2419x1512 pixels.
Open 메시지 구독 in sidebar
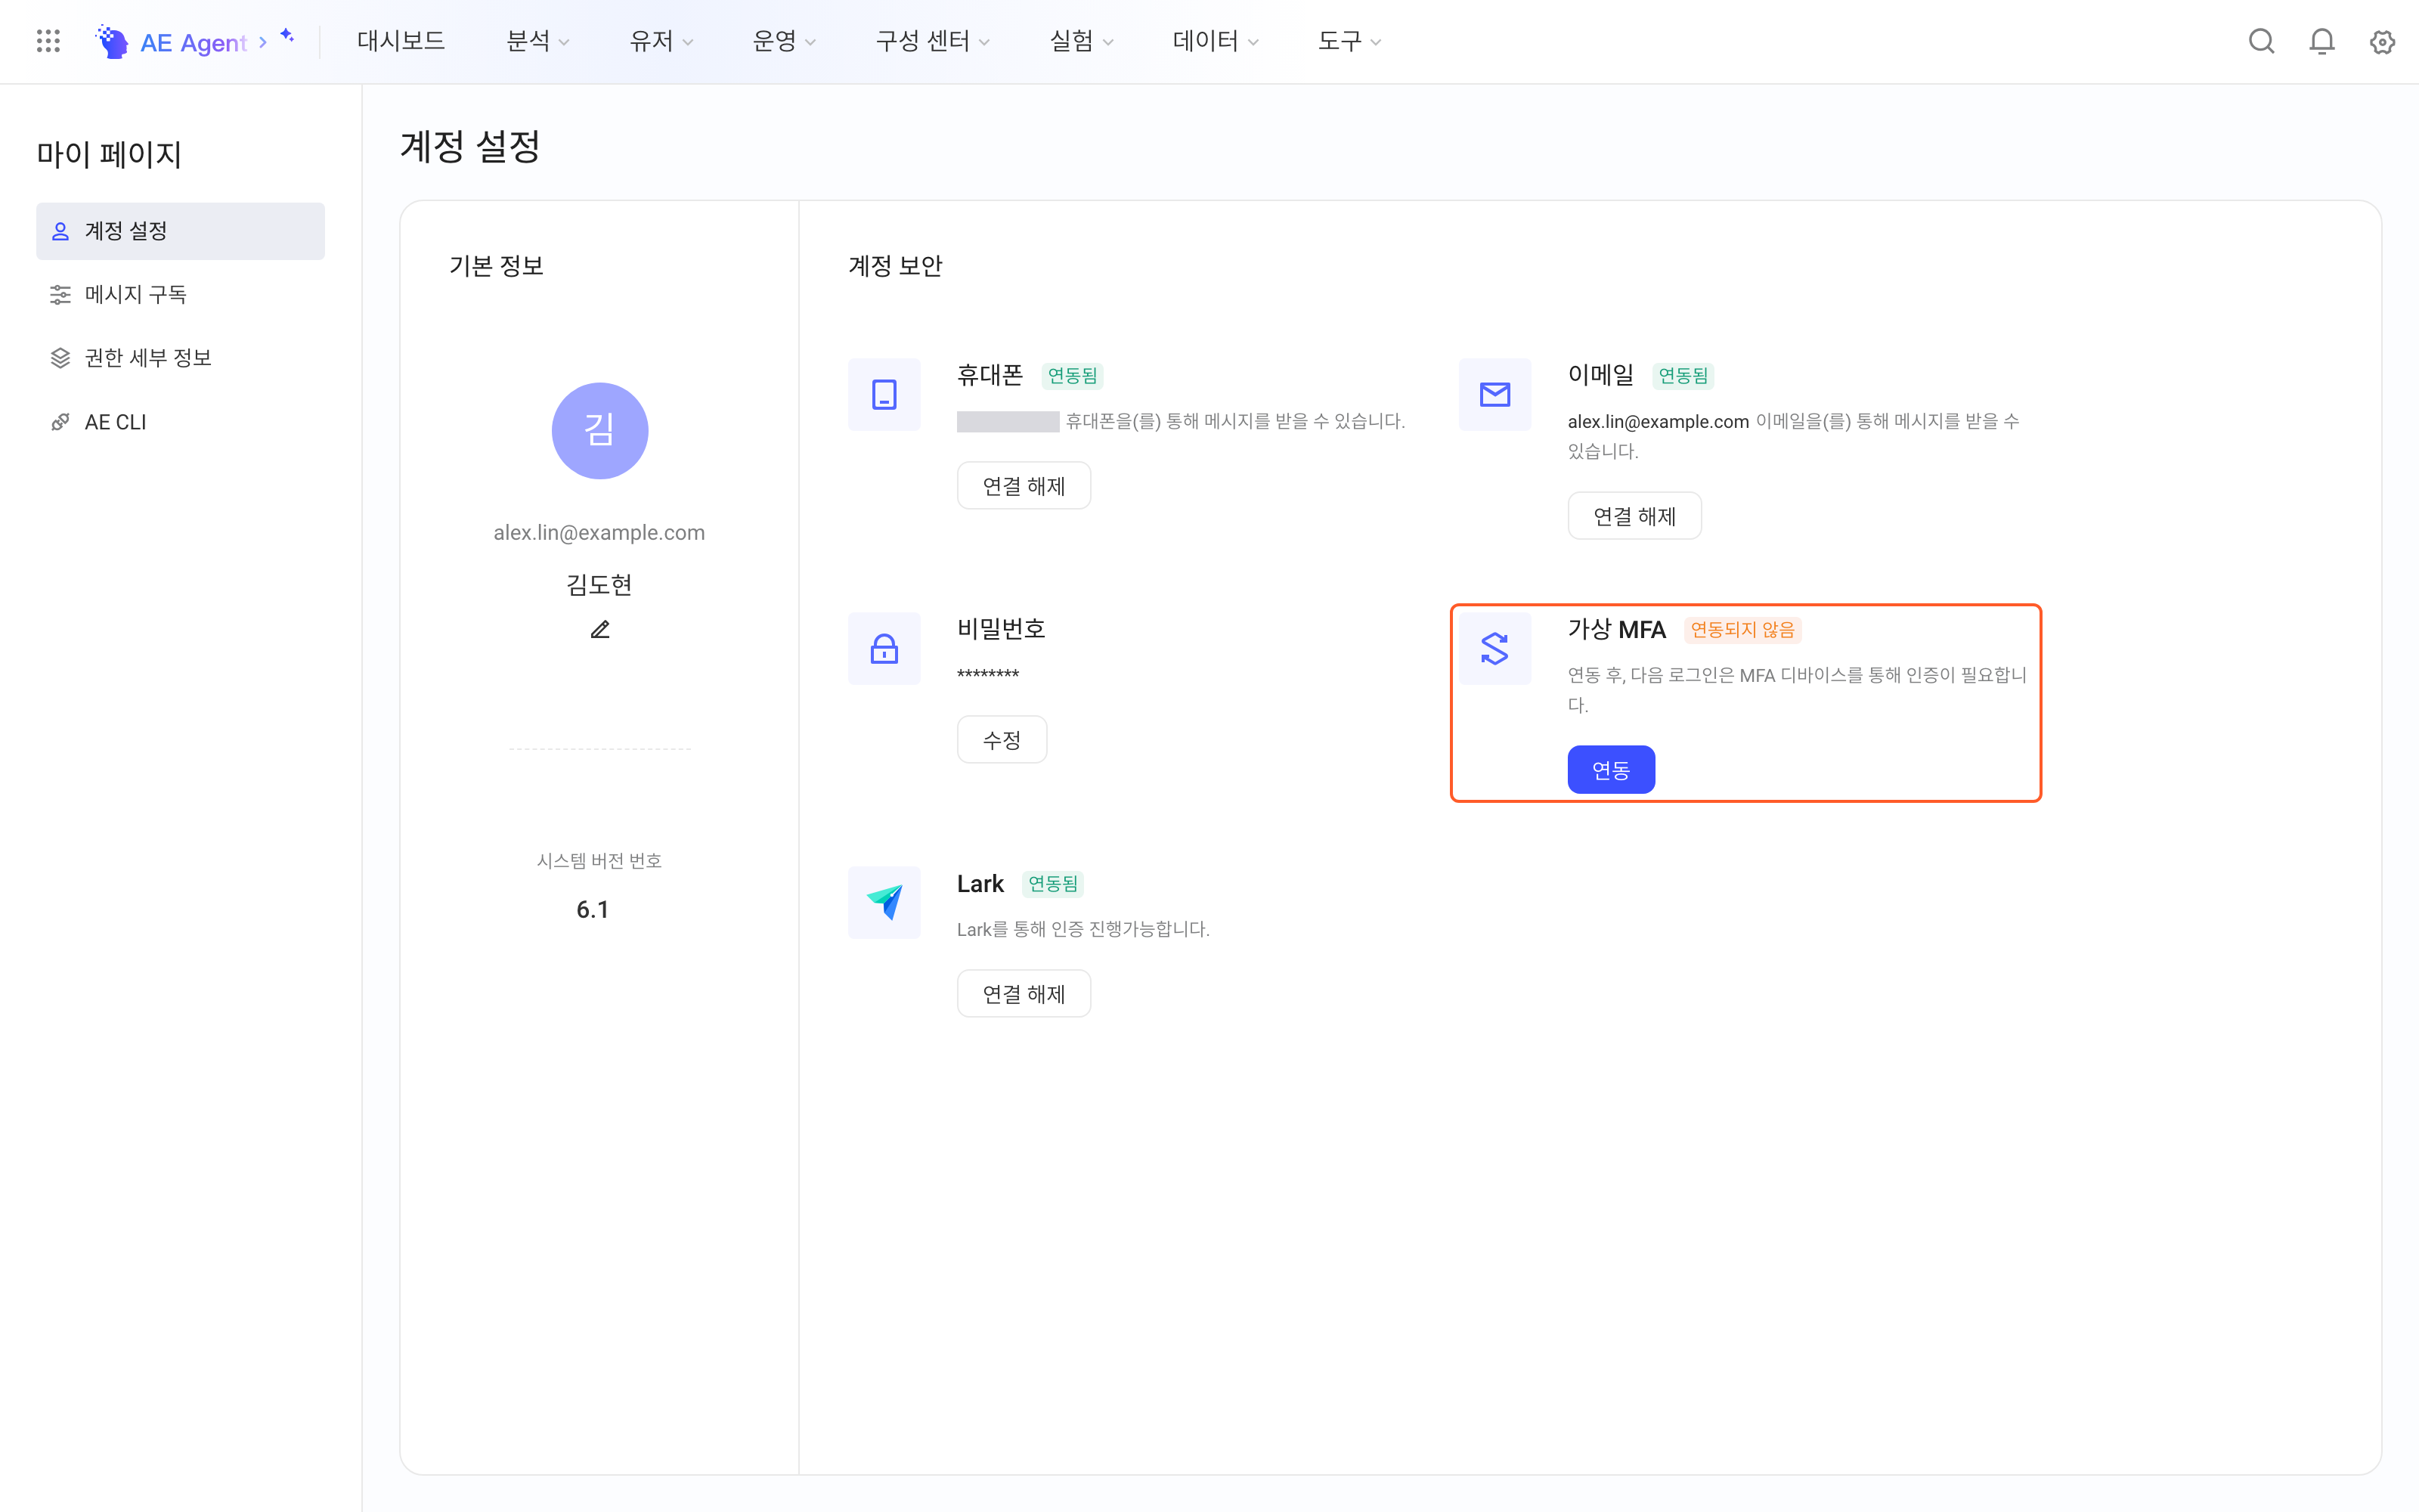click(x=180, y=294)
